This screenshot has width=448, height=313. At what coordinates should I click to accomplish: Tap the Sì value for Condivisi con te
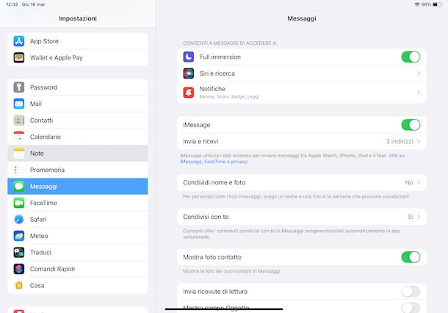[411, 217]
